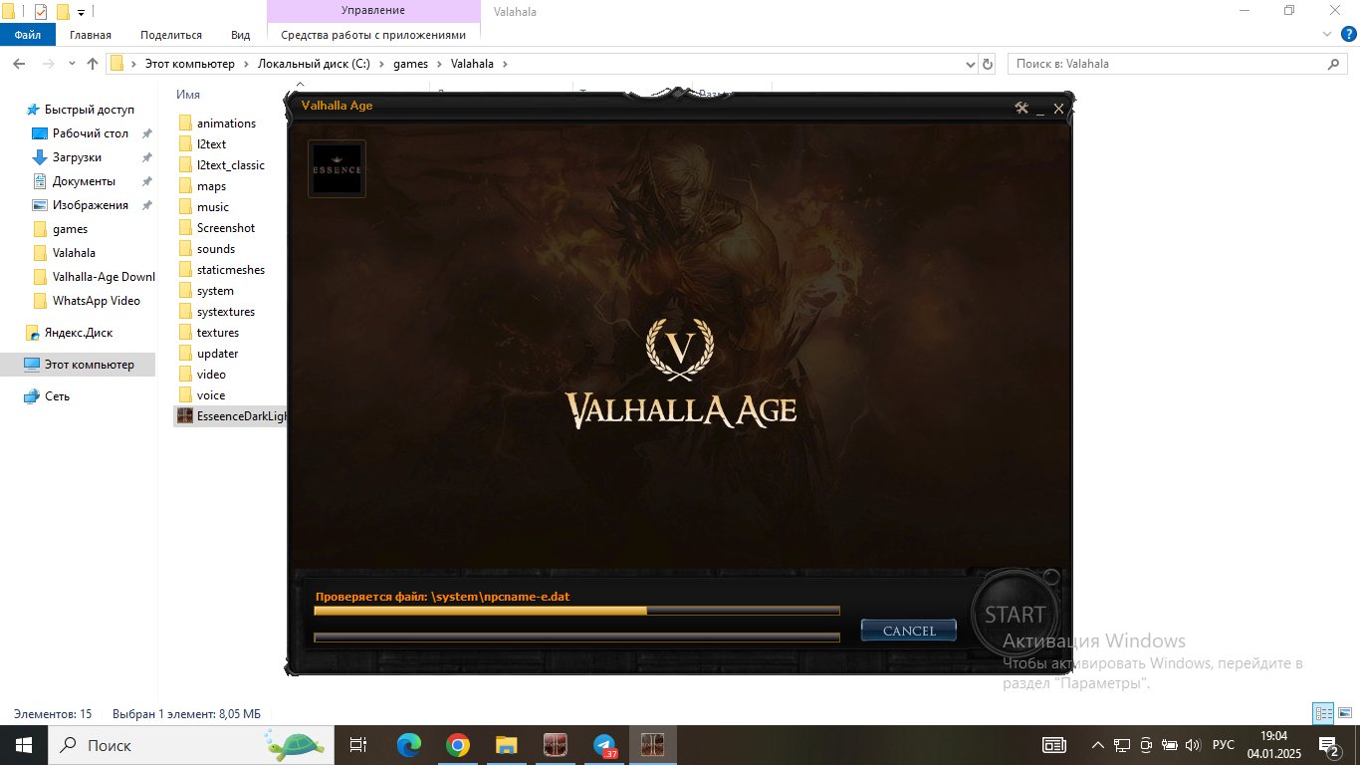Refresh the current folder in Explorer
1360x765 pixels.
pyautogui.click(x=988, y=64)
